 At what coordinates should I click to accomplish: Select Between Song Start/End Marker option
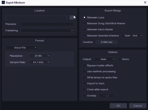(84, 23)
